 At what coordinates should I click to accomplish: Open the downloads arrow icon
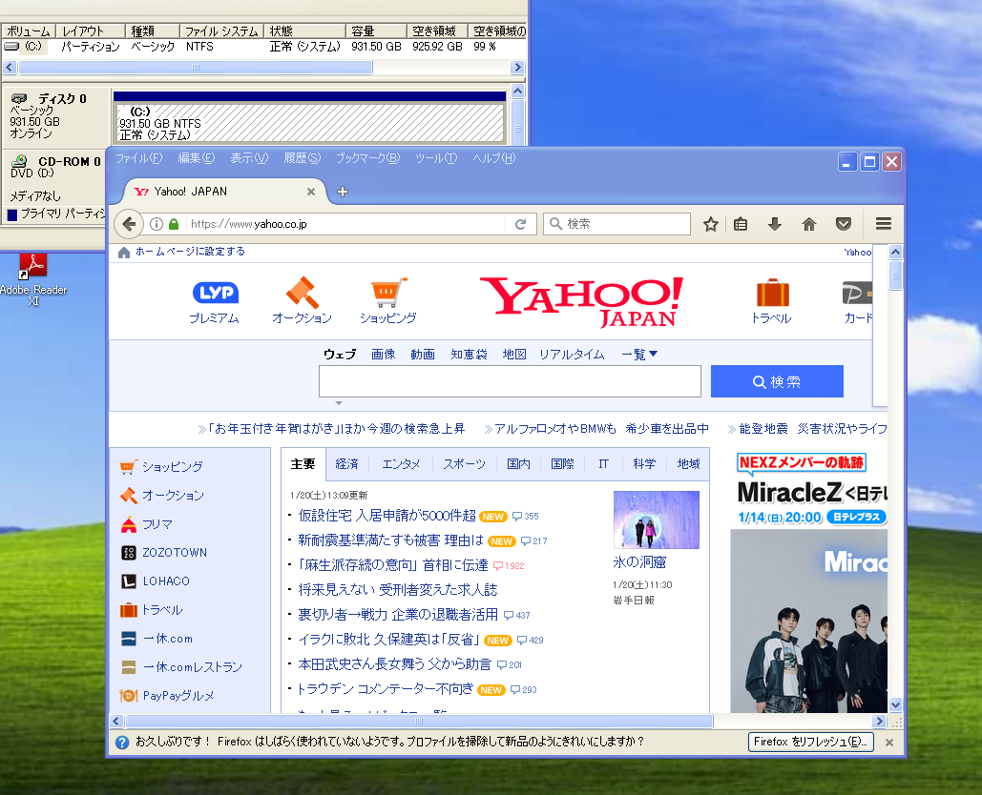(775, 224)
